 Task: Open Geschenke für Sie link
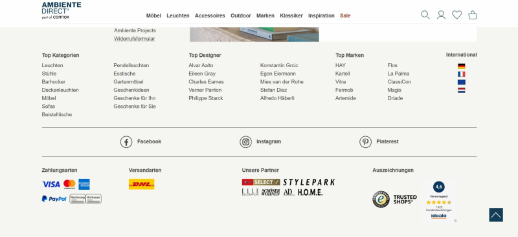[135, 107]
